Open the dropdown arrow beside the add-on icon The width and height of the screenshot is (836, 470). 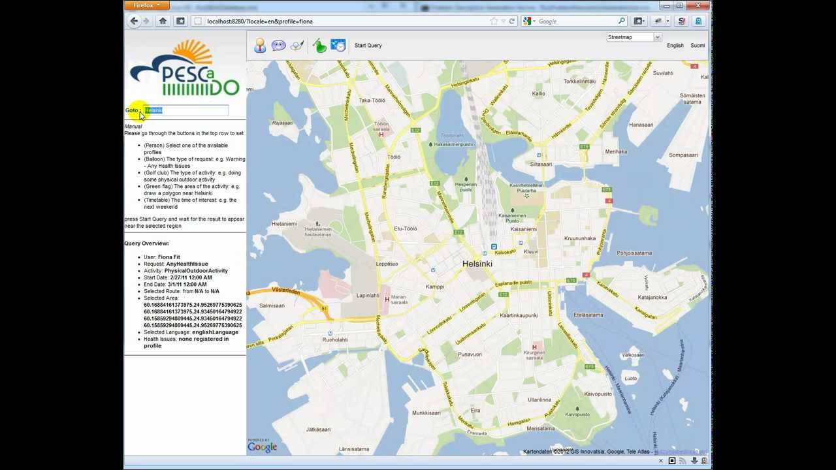[667, 22]
